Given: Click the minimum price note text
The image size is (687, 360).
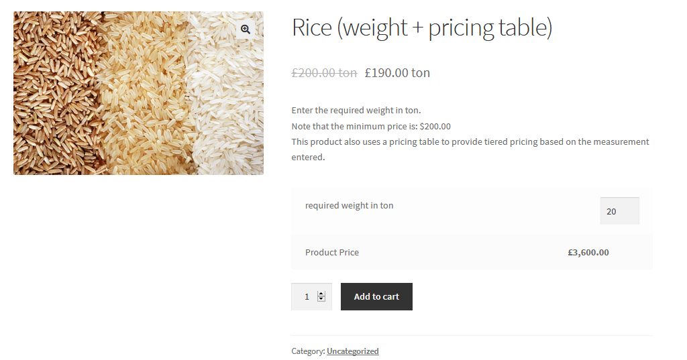Looking at the screenshot, I should point(370,126).
